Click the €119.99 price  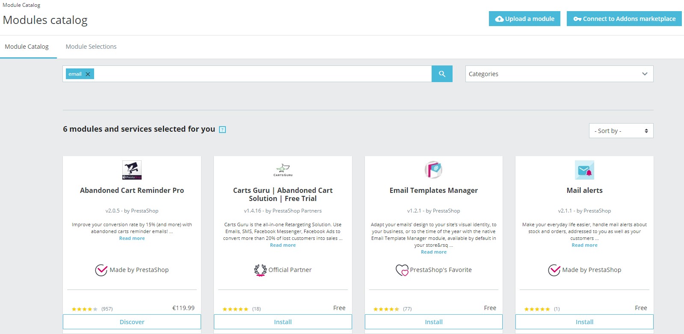[184, 308]
